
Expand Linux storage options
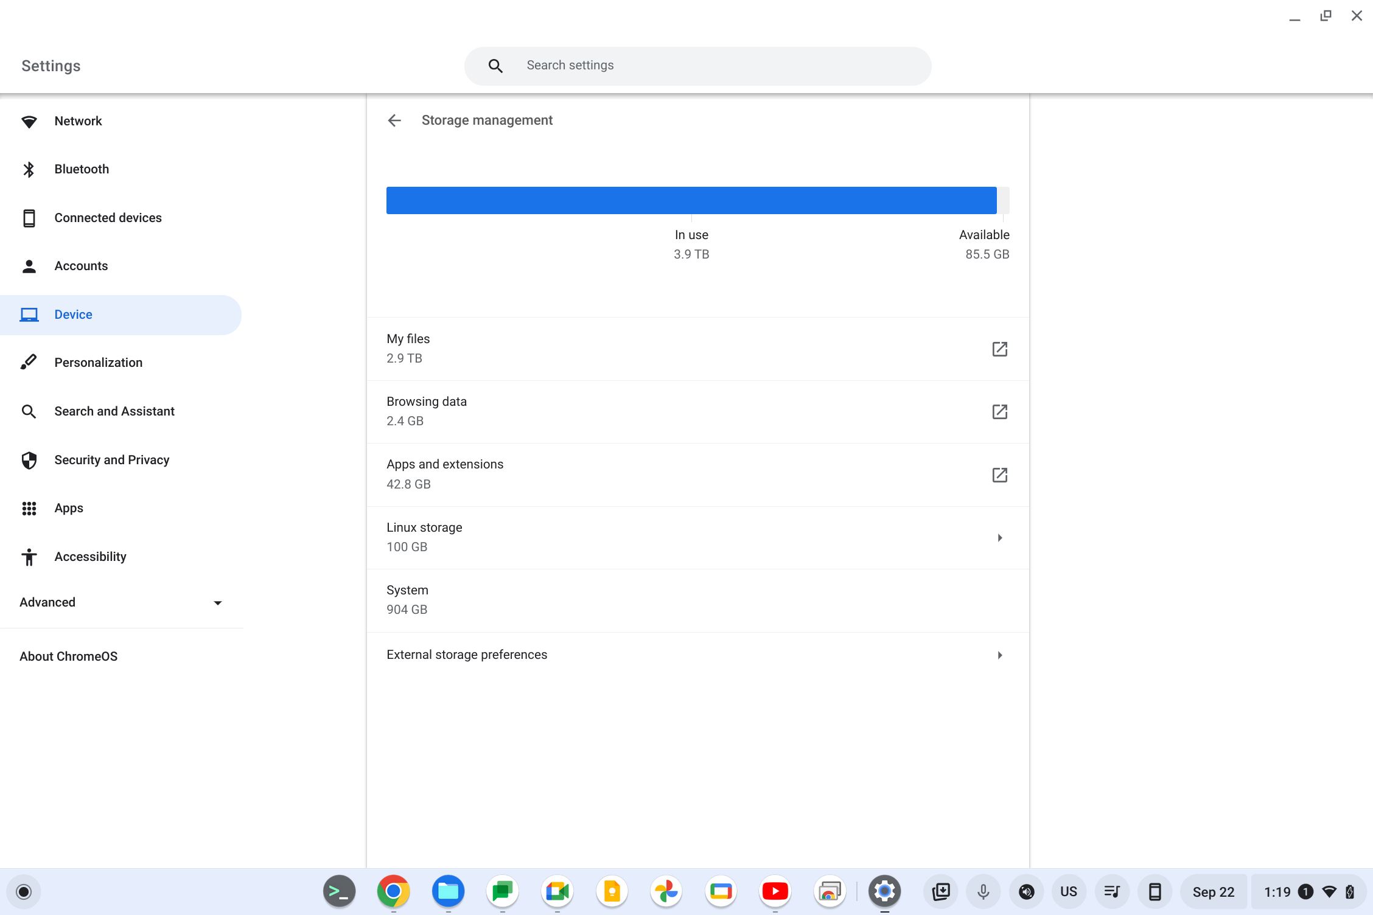tap(1000, 537)
